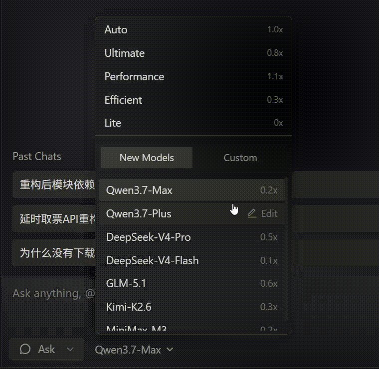This screenshot has width=379, height=369.
Task: Click the Edit pencil icon for Qwen3.7-Plus
Action: (252, 213)
